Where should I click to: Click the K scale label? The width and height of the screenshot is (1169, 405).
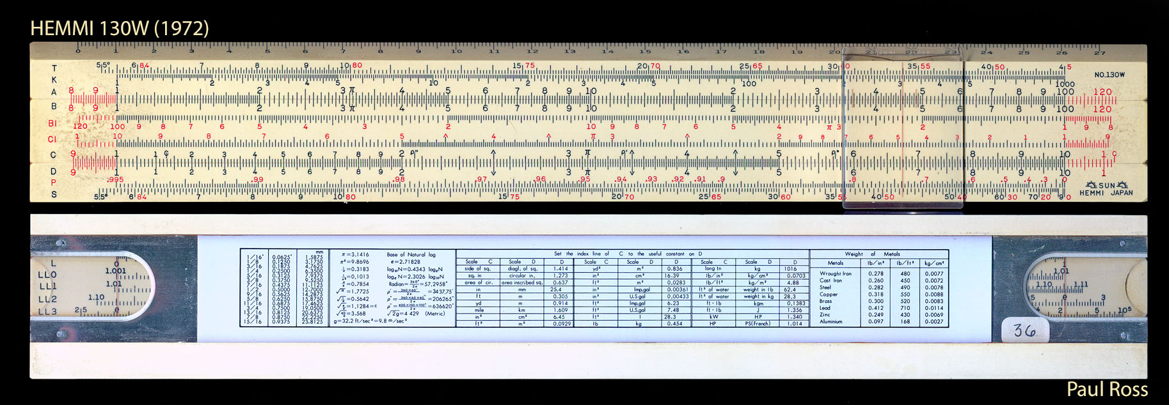54,80
